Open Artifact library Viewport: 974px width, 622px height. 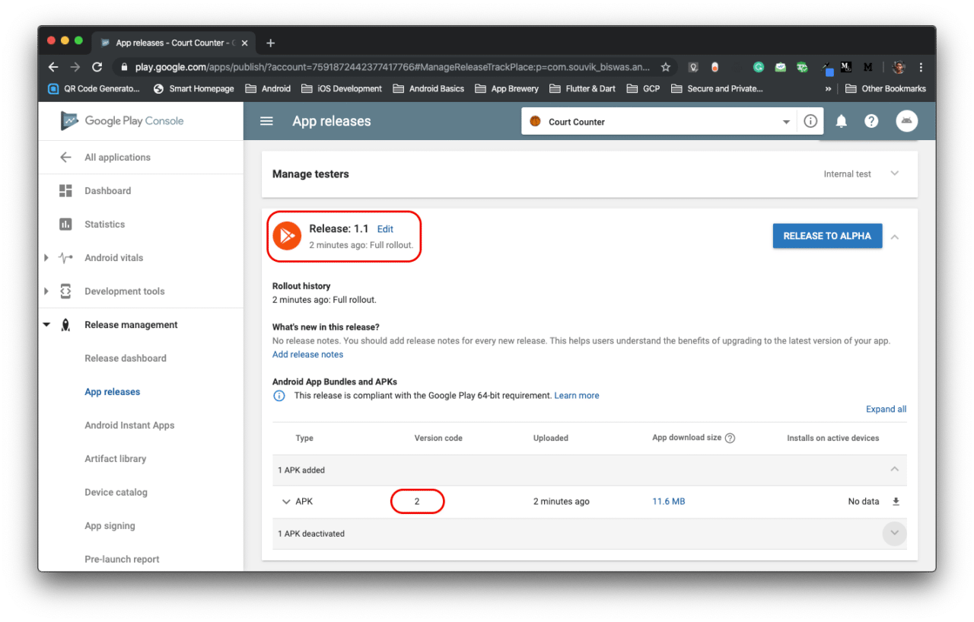point(116,458)
